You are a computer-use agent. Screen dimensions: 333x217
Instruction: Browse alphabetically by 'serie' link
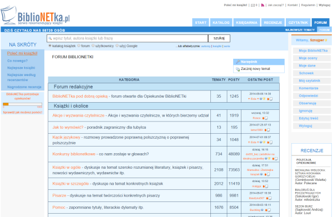pyautogui.click(x=227, y=46)
